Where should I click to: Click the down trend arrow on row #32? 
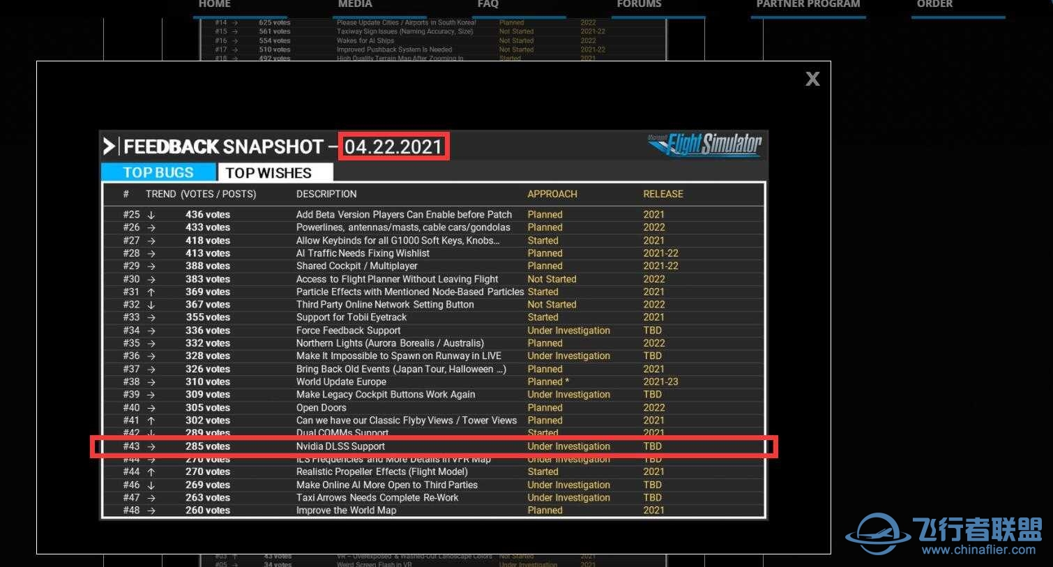tap(151, 304)
